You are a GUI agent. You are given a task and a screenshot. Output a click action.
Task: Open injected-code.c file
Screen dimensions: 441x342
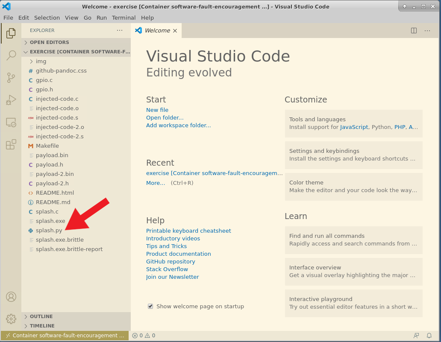point(76,99)
